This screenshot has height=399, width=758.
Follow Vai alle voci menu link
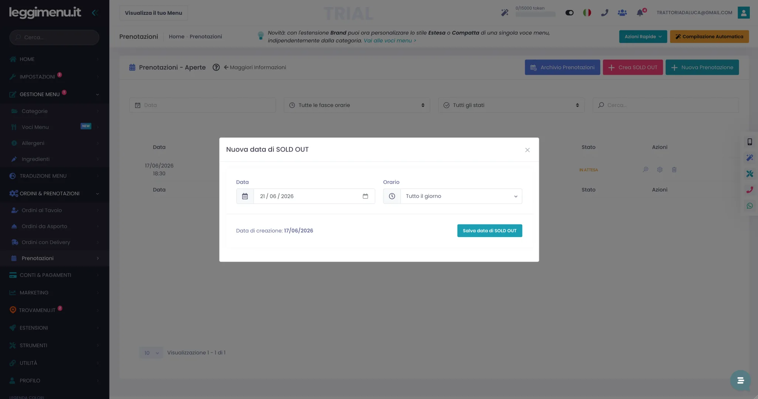click(x=390, y=41)
